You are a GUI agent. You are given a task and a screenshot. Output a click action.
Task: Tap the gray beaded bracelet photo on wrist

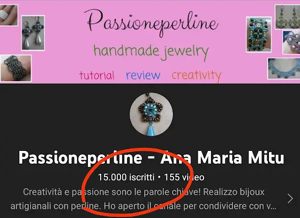16,68
